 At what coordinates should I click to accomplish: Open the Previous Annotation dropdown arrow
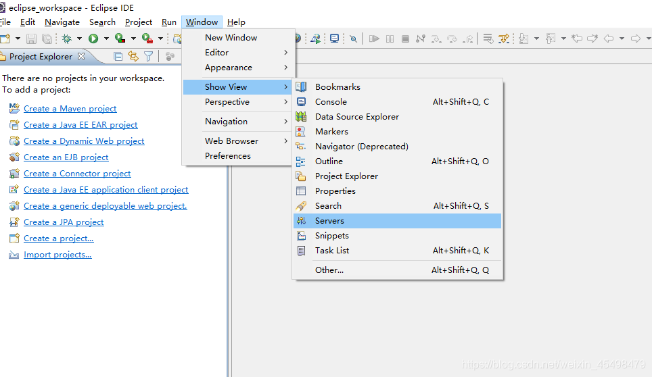(563, 39)
